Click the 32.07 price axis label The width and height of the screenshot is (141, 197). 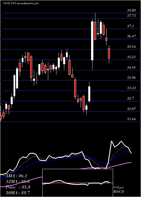click(x=131, y=109)
